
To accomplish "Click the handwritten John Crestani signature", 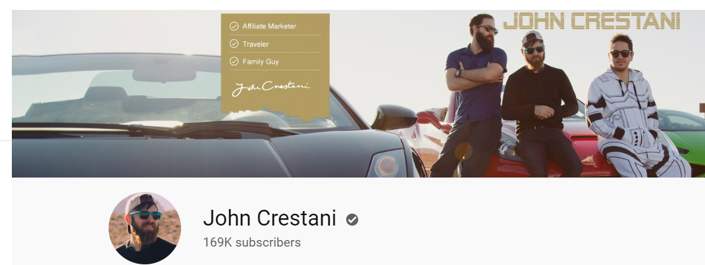I will tap(271, 87).
